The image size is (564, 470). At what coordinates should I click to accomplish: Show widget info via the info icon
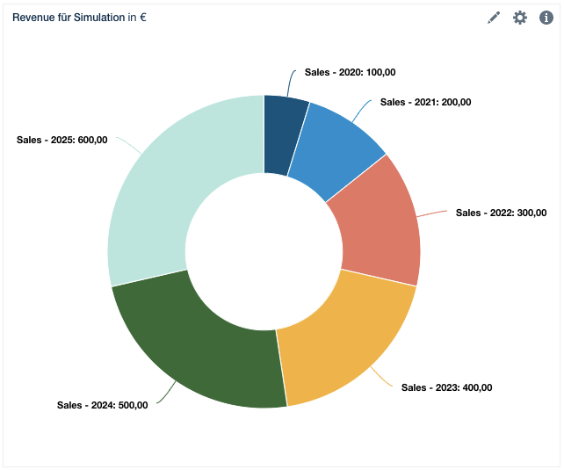coord(546,18)
